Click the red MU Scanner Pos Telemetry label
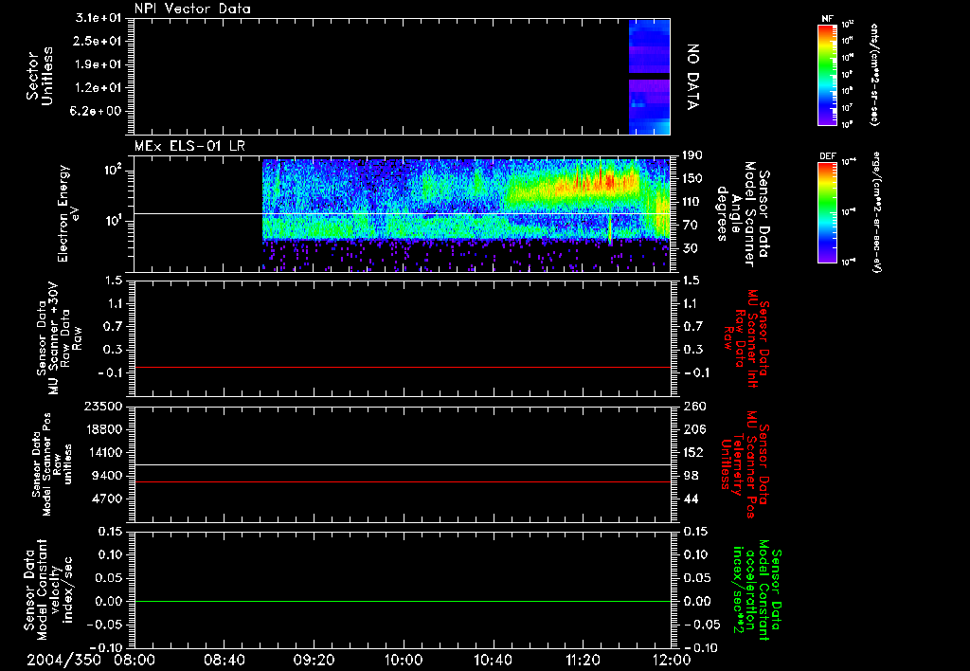The height and width of the screenshot is (671, 970). pyautogui.click(x=745, y=464)
